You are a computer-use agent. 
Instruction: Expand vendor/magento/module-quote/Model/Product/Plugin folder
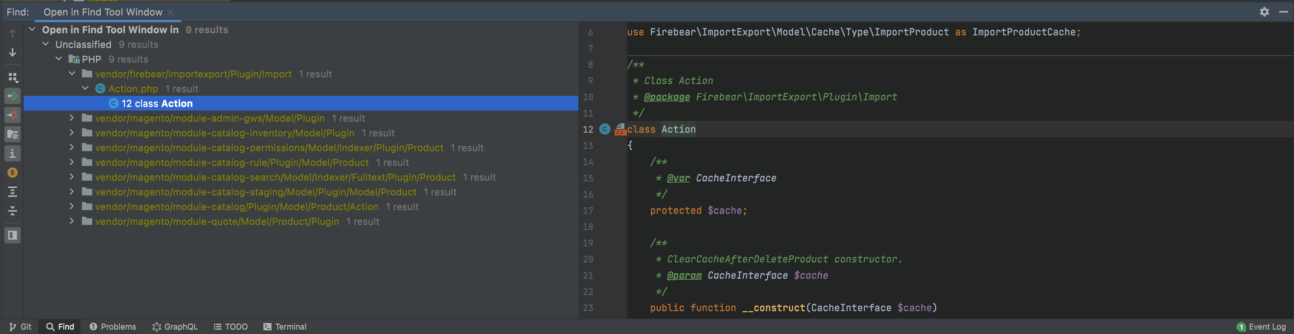click(x=72, y=222)
